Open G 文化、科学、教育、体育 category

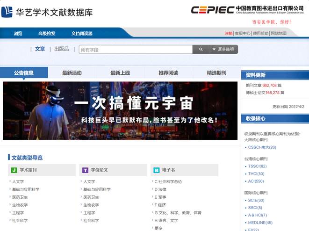point(178,213)
